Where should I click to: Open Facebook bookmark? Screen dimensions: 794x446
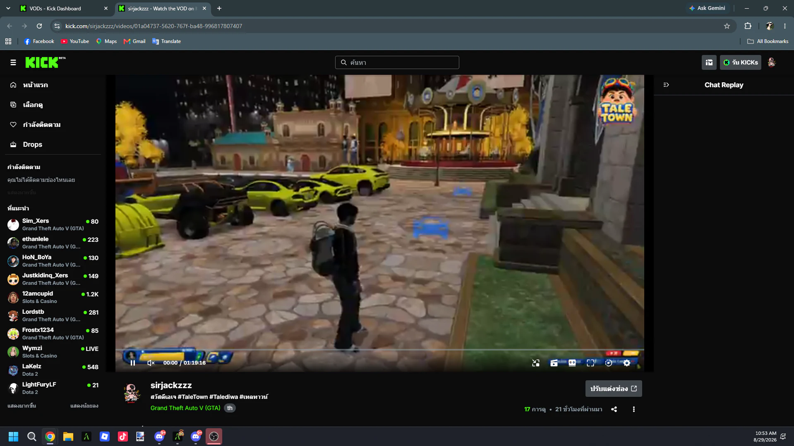click(39, 41)
